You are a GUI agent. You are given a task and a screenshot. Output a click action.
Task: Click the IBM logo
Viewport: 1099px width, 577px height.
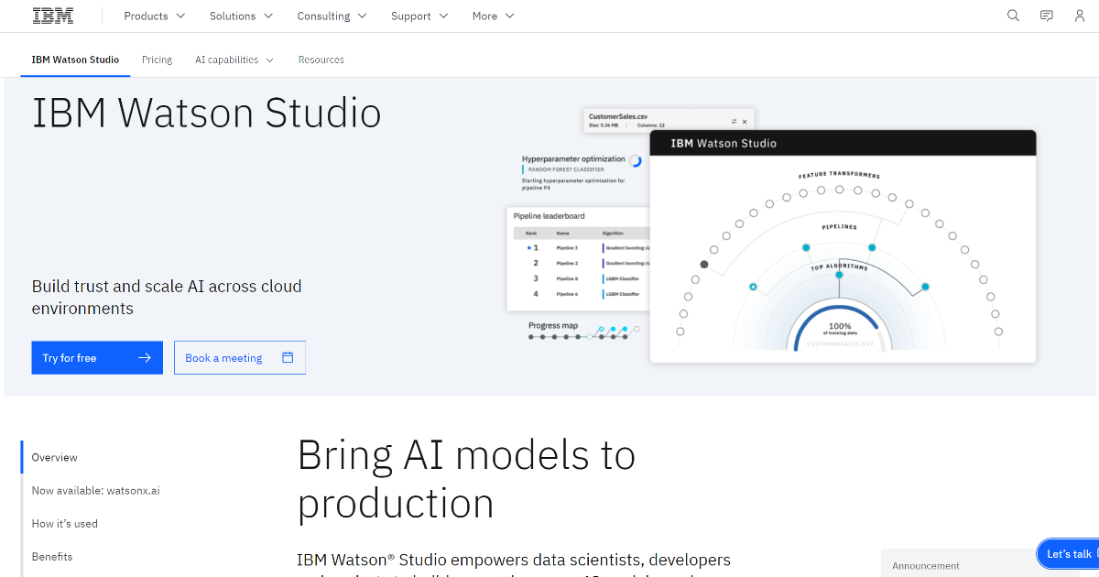(x=52, y=15)
